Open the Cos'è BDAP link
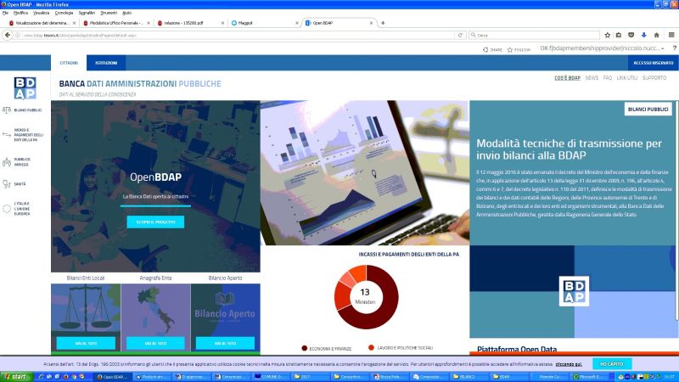Viewport: 679px width, 382px height. (567, 78)
